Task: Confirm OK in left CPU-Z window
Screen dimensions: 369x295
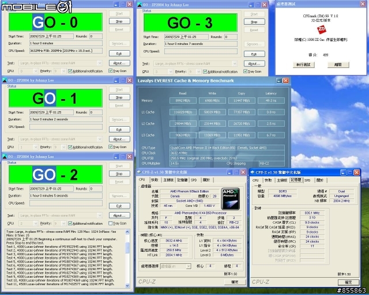Action: point(235,282)
